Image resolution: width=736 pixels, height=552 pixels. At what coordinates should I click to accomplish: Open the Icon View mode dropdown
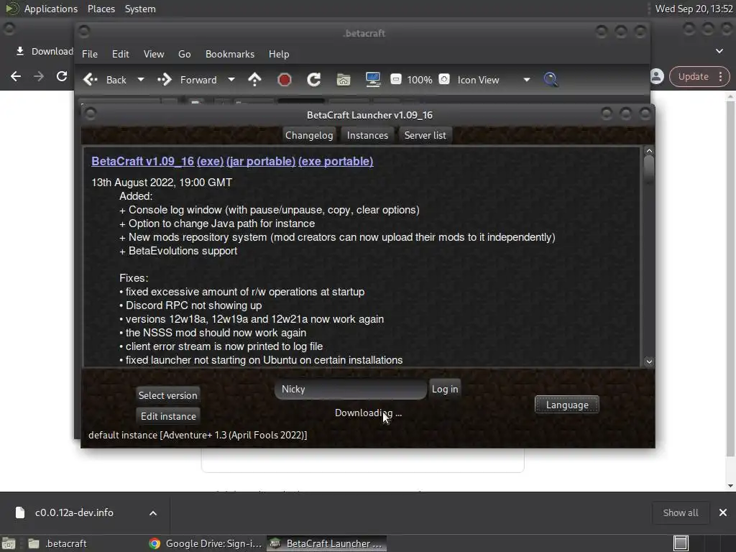[x=494, y=80]
